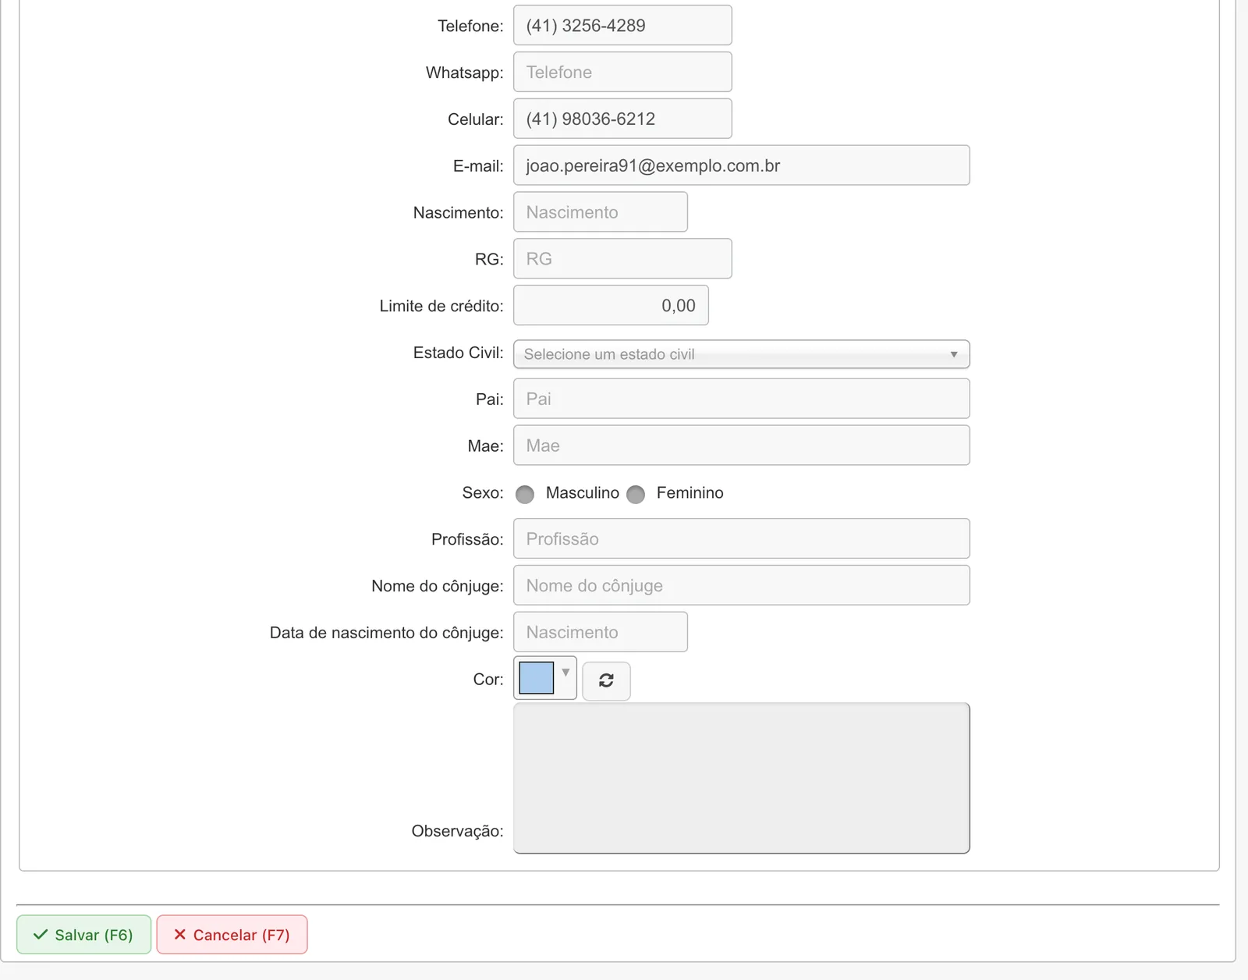Viewport: 1248px width, 980px height.
Task: Click the 'Data de nascimento do cônjuge:' label
Action: tap(386, 633)
